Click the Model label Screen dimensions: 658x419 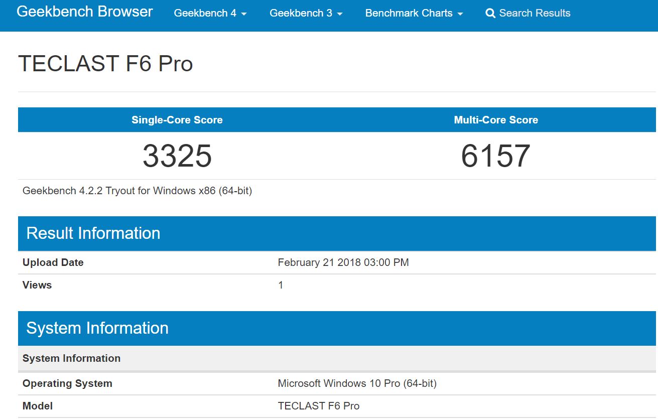[38, 406]
